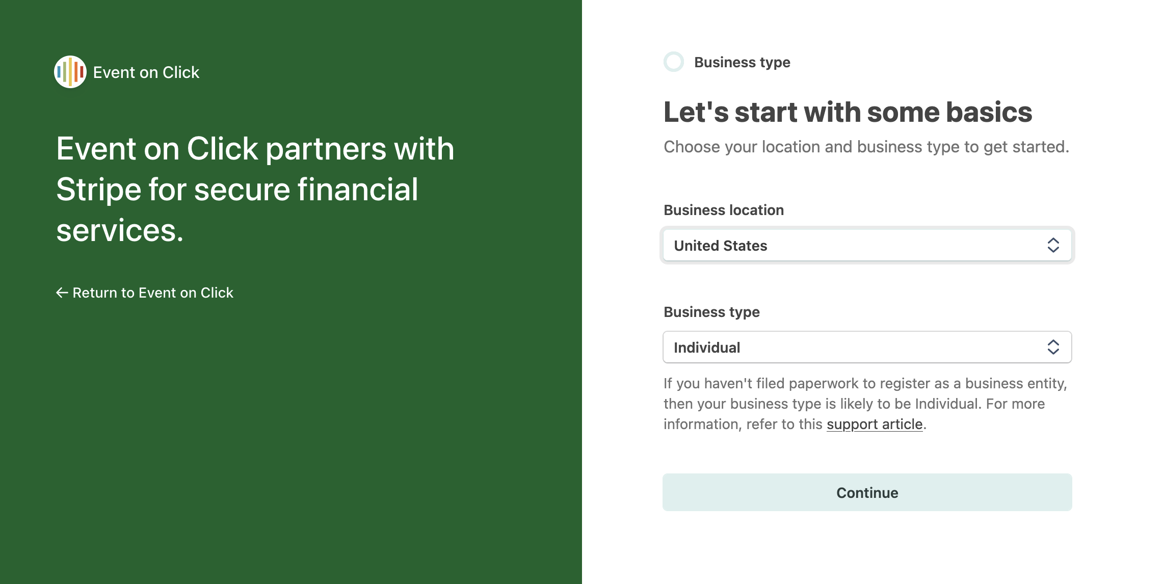Image resolution: width=1163 pixels, height=584 pixels.
Task: Click the Stripe partnership headline text
Action: coord(255,189)
